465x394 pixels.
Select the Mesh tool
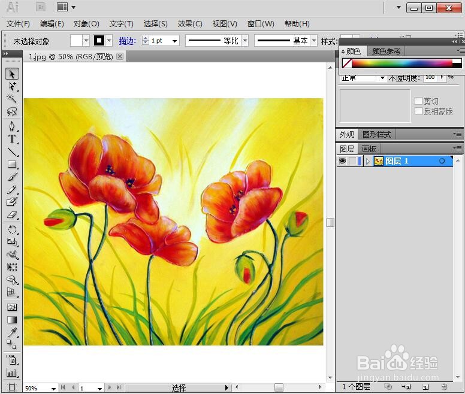click(12, 307)
